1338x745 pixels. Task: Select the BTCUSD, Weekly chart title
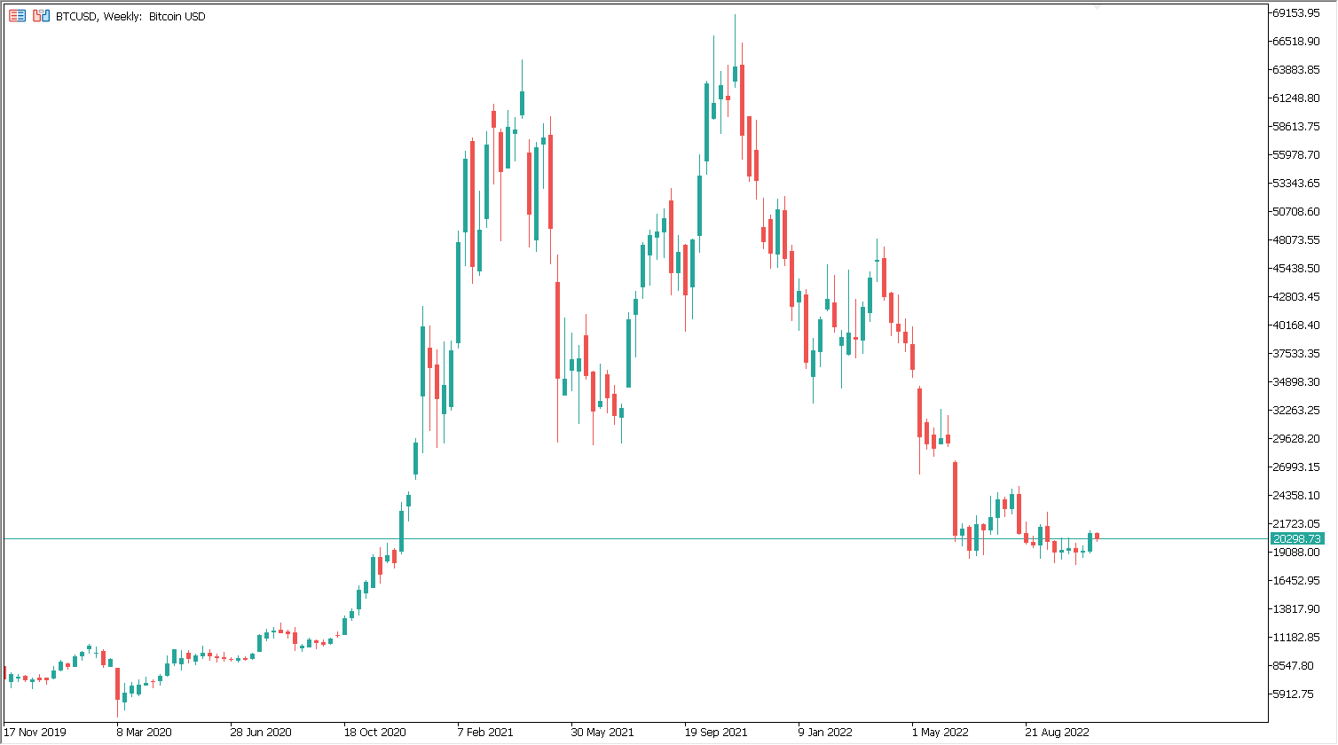(x=130, y=16)
